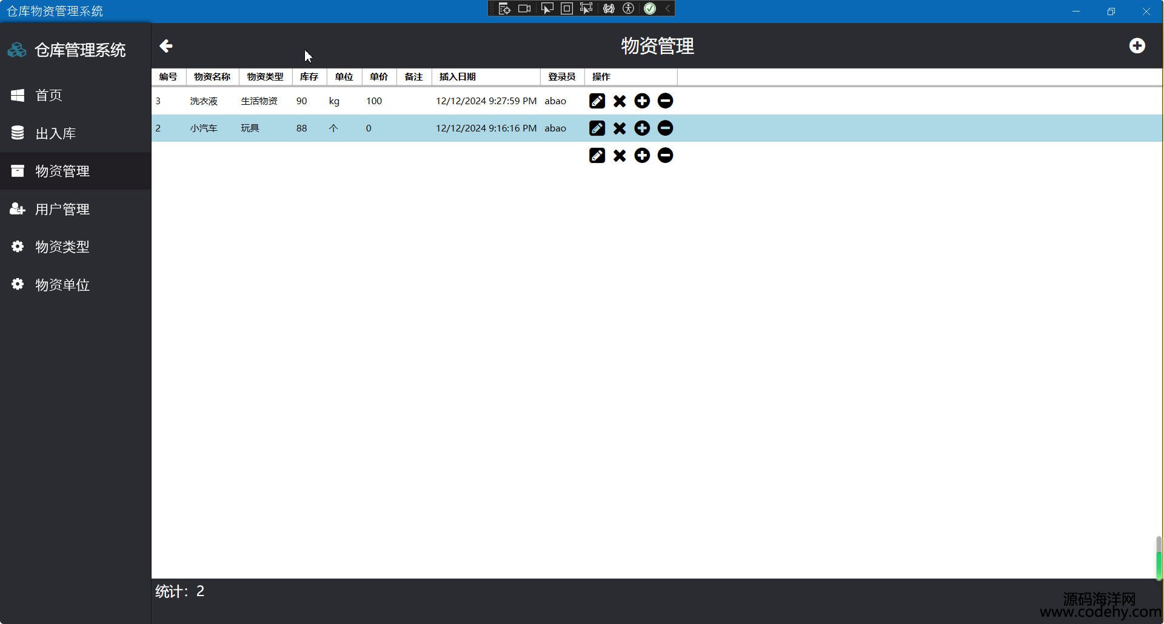Click the camera record icon in top toolbar
The width and height of the screenshot is (1164, 624).
(524, 8)
